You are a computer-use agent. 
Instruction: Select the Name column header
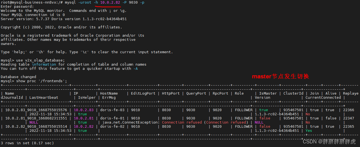click(x=10, y=93)
